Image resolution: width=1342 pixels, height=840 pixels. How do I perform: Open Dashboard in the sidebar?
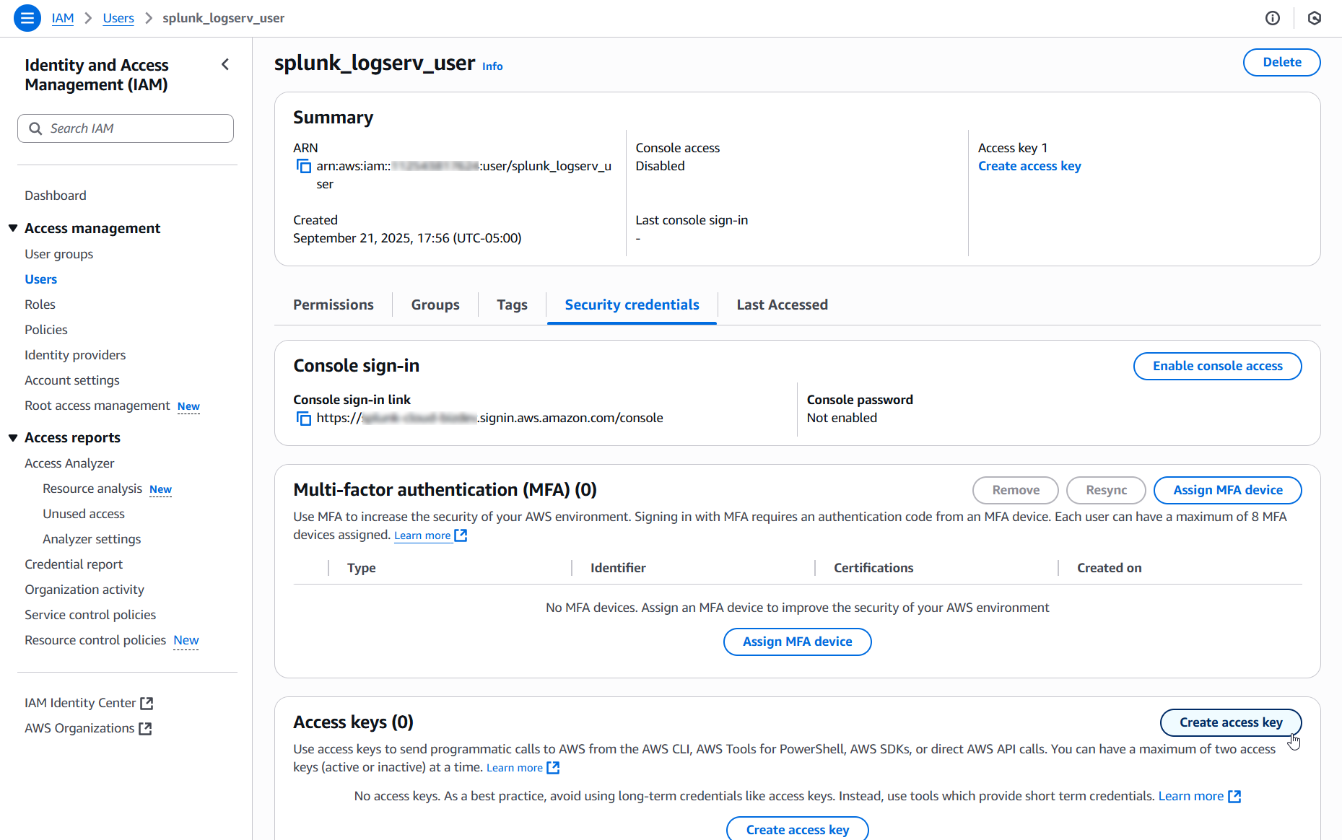pos(56,196)
